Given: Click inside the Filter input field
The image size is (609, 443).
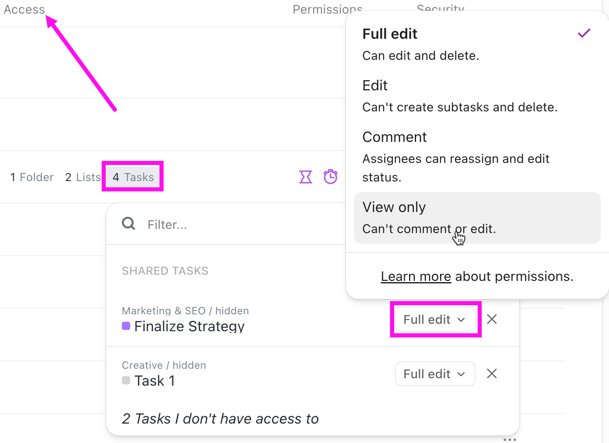Looking at the screenshot, I should point(207,224).
